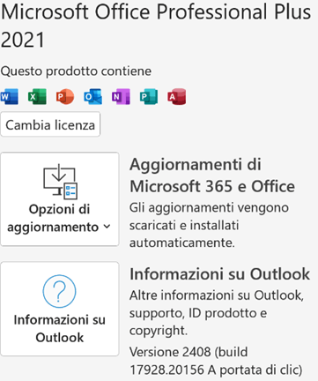Click the update download monitor icon
The width and height of the screenshot is (318, 381).
pos(60,182)
